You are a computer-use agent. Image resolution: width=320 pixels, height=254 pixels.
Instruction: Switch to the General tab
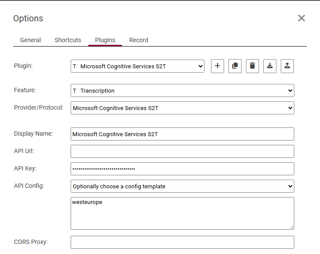(31, 40)
